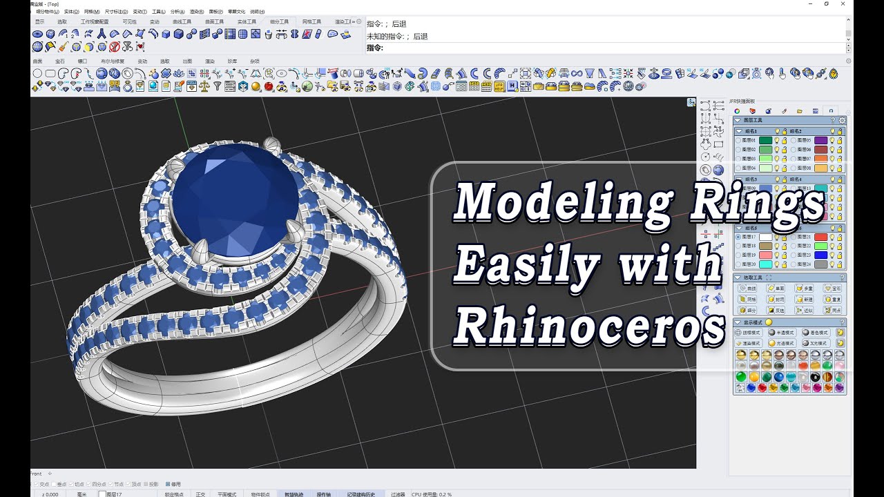
Task: Click the funnel icon next to balance scales
Action: tap(218, 86)
